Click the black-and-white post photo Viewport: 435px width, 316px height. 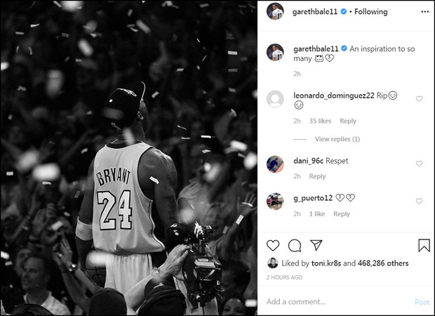tap(128, 158)
